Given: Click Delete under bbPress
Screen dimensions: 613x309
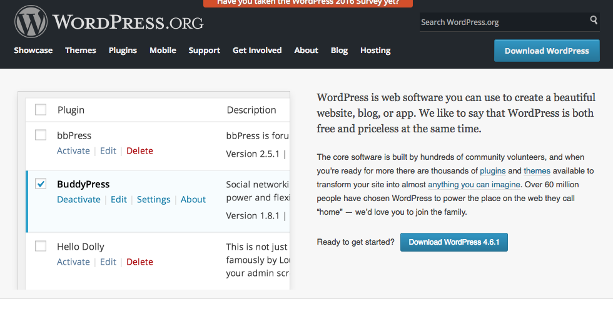Looking at the screenshot, I should click(x=139, y=151).
